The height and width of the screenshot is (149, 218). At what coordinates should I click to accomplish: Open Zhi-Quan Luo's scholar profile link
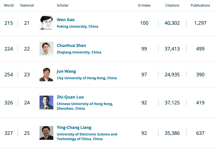point(70,97)
